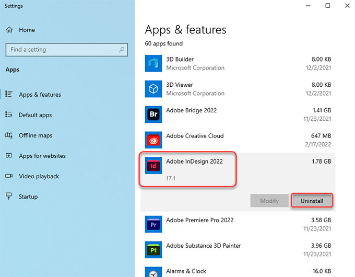Click the Default apps icon
The width and height of the screenshot is (355, 277).
tap(9, 114)
